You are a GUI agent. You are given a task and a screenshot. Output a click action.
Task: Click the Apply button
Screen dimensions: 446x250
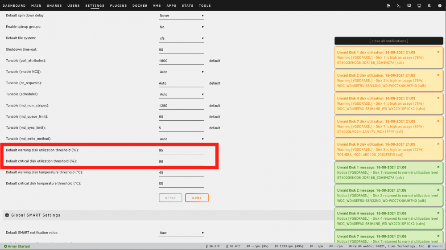pyautogui.click(x=170, y=198)
